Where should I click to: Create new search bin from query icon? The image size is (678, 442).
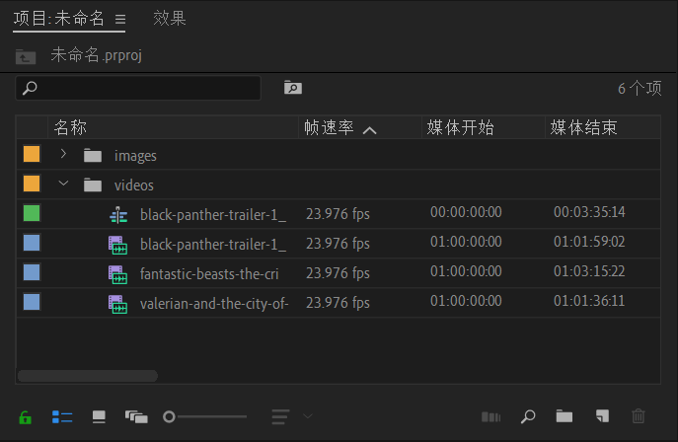click(x=293, y=88)
